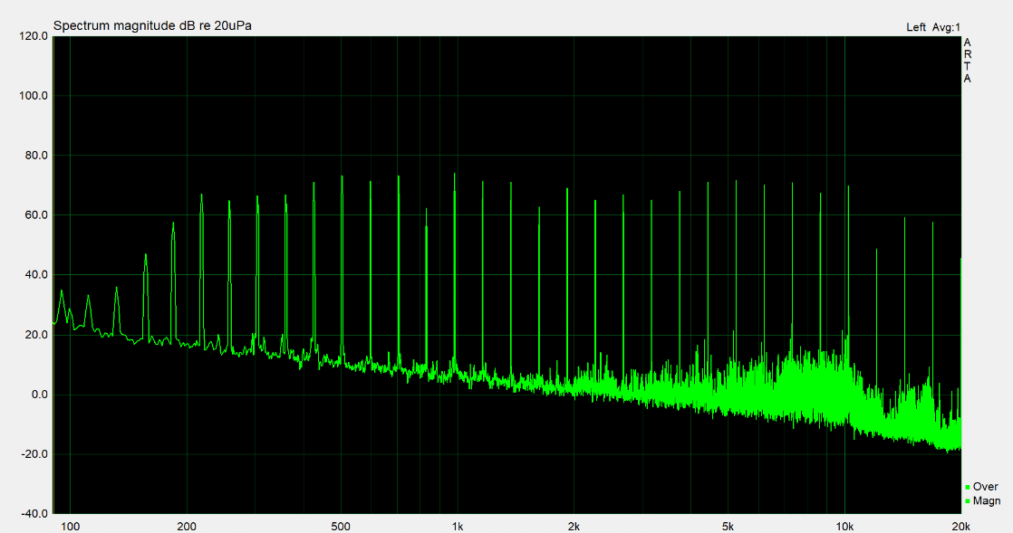Select the 'Over' legend entry
Viewport: 1013px width, 533px height.
[x=985, y=487]
